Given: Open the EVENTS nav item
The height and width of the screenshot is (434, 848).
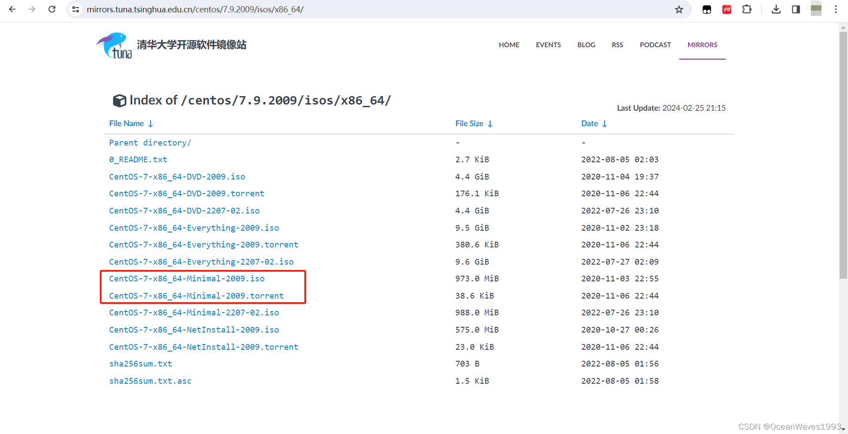Looking at the screenshot, I should point(548,45).
